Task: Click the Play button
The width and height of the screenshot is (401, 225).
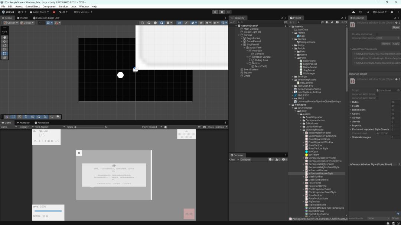Action: point(215,12)
